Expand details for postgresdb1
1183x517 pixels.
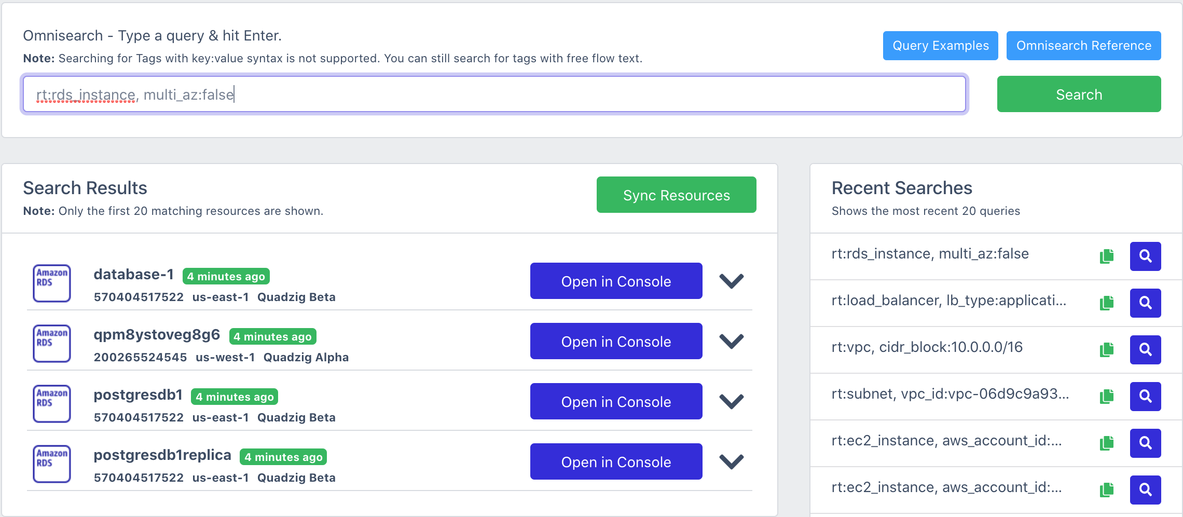[x=731, y=401]
